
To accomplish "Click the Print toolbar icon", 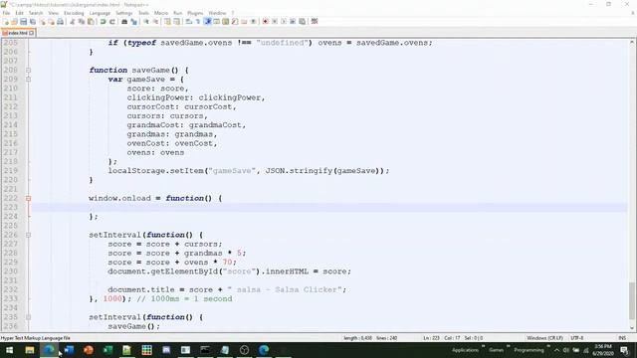I will (x=60, y=22).
